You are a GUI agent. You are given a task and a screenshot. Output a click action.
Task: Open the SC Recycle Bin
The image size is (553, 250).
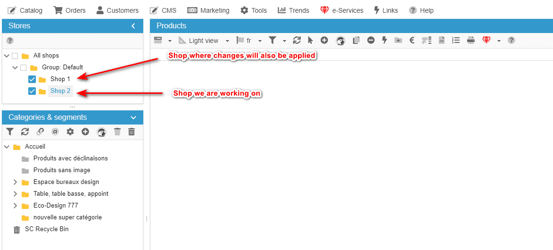click(x=47, y=229)
